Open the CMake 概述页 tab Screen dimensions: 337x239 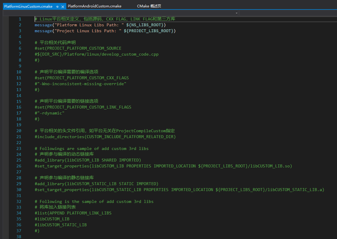click(149, 6)
